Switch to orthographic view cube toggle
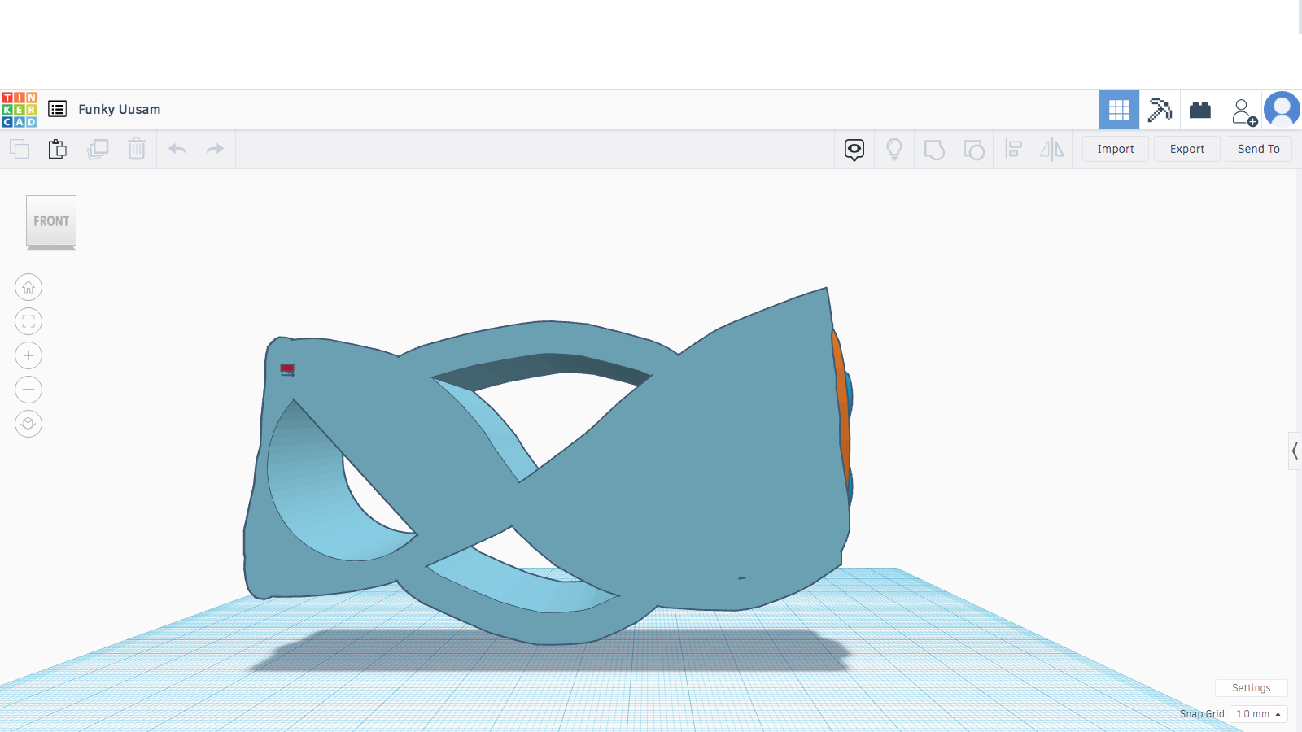 coord(28,424)
